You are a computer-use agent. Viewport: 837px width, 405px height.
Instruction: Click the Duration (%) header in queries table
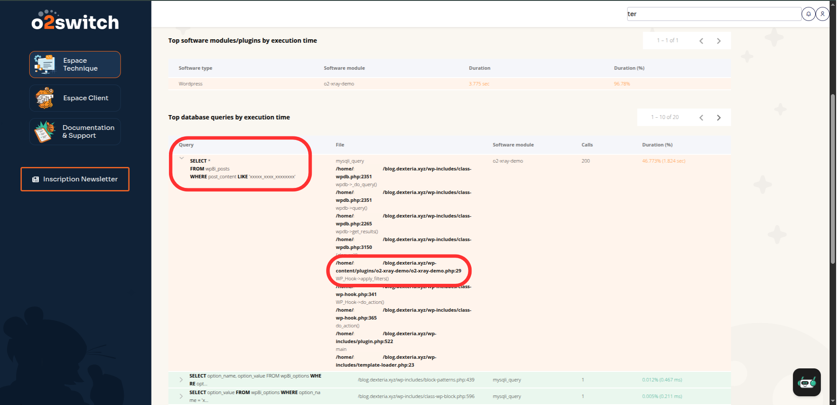click(x=658, y=145)
